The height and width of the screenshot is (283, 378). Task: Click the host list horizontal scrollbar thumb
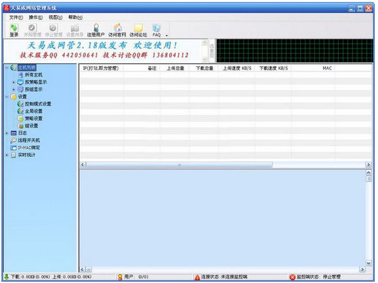click(x=179, y=165)
